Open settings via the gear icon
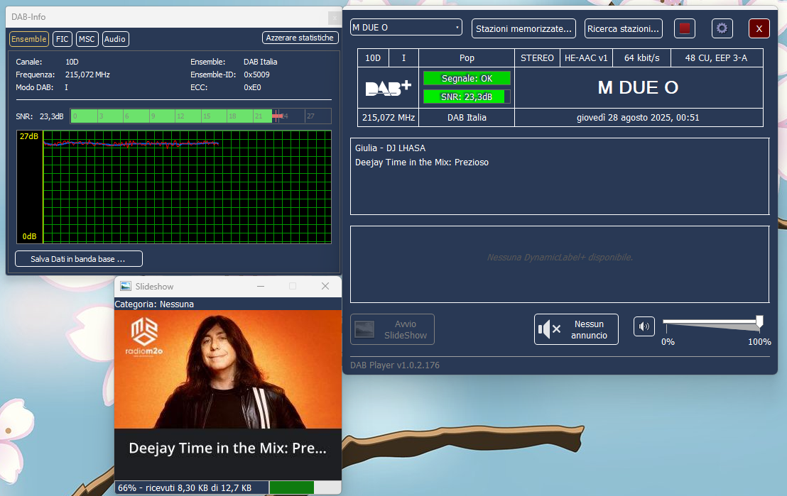Screen dimensions: 787x496 pos(722,28)
